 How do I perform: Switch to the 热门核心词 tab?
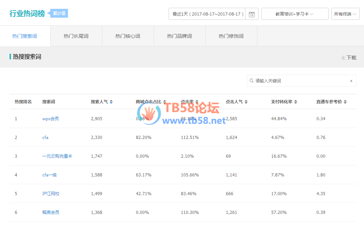[128, 36]
